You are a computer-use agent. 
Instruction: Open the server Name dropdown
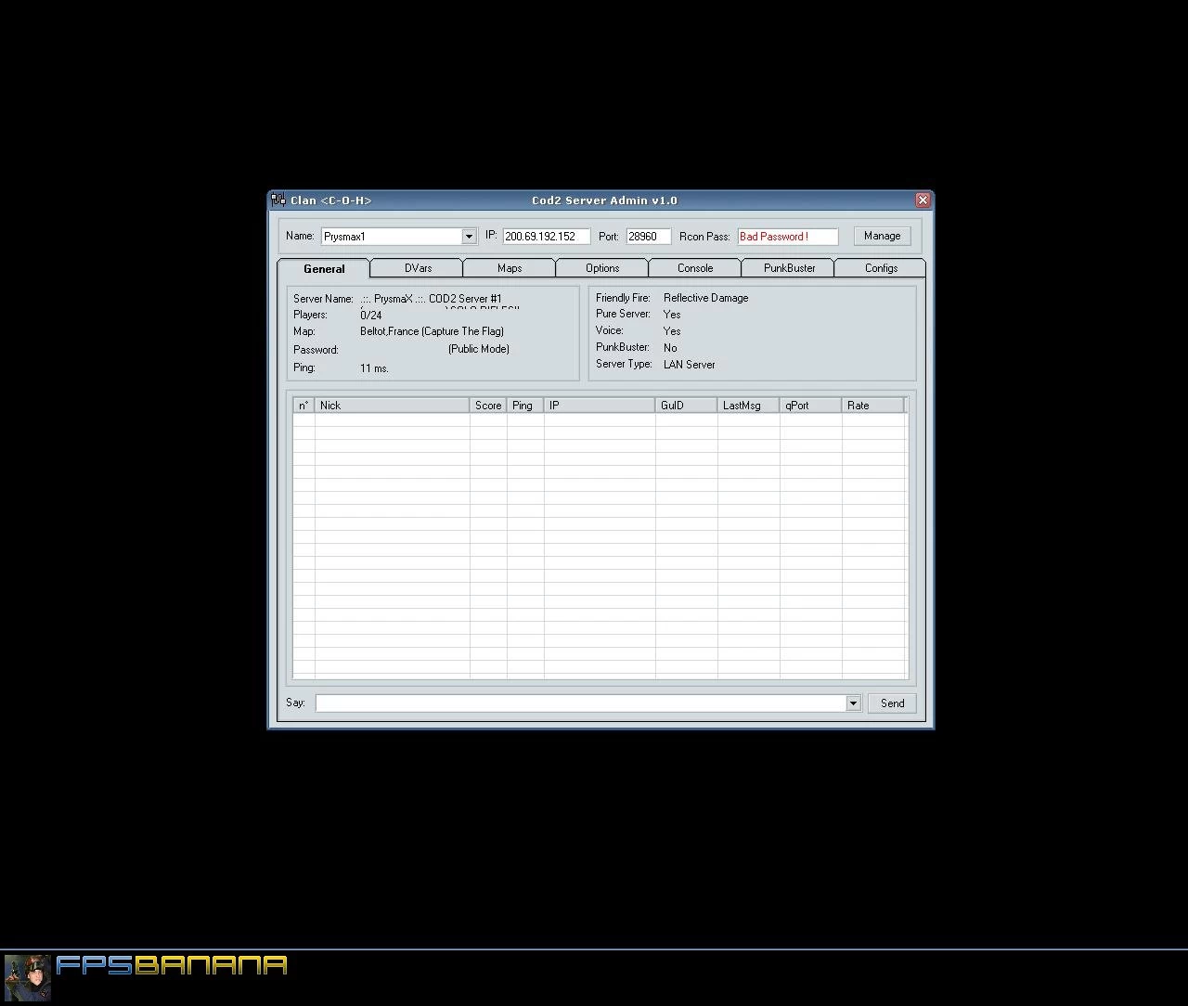[469, 236]
